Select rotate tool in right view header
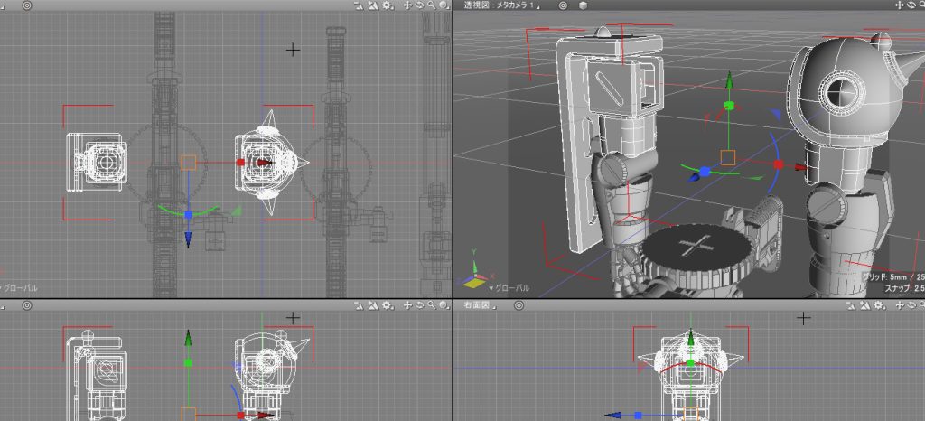Image resolution: width=925 pixels, height=421 pixels. (x=911, y=305)
